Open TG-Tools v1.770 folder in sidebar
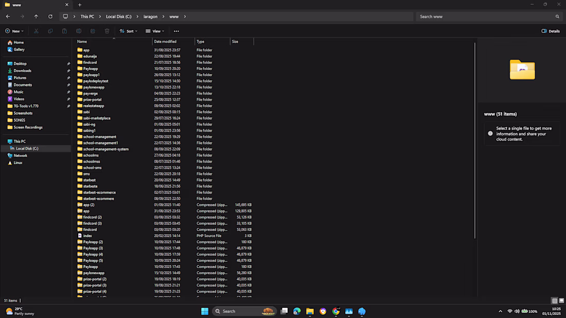This screenshot has height=318, width=566. coord(26,106)
